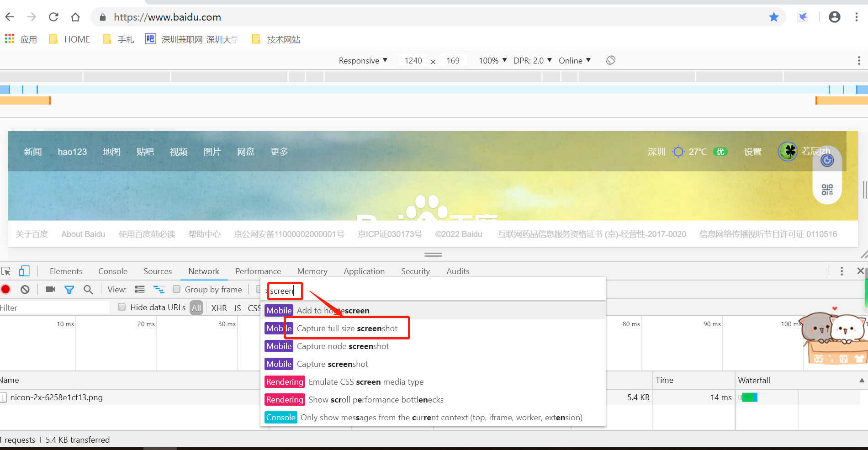
Task: Toggle the network filter funnel icon
Action: [69, 289]
